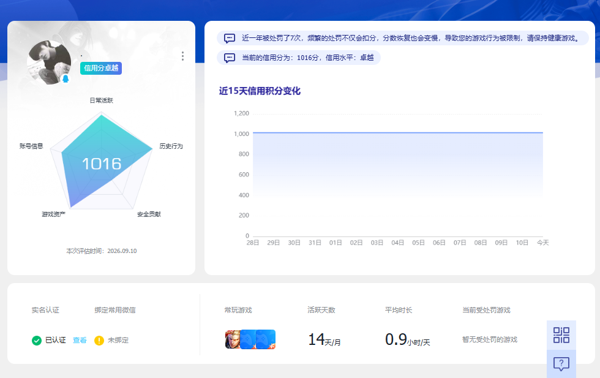This screenshot has height=378, width=600.
Task: Click the yellow unbound warning icon
Action: [x=99, y=341]
